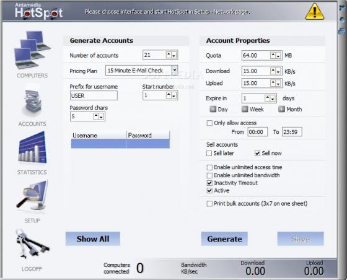The image size is (347, 280).
Task: Uncheck the Inactivity Timeout checkbox
Action: (209, 183)
